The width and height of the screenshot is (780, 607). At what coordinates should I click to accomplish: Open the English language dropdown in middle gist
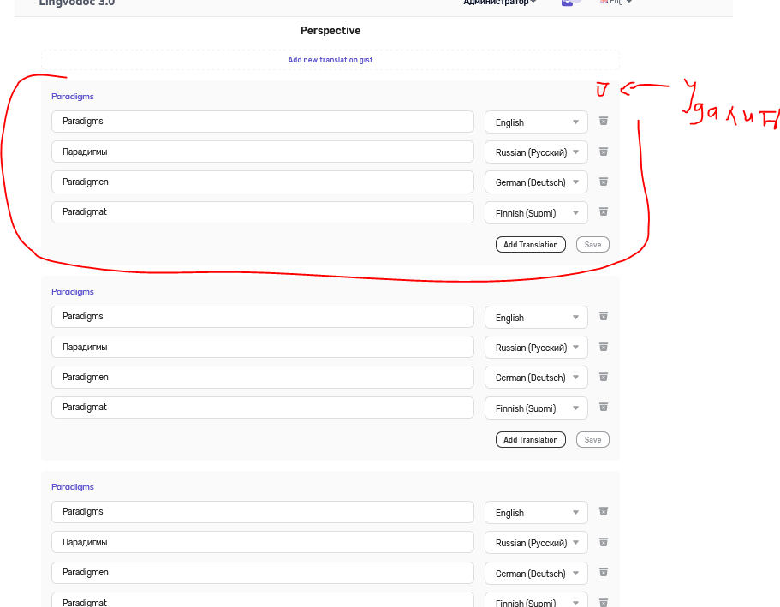pyautogui.click(x=536, y=318)
